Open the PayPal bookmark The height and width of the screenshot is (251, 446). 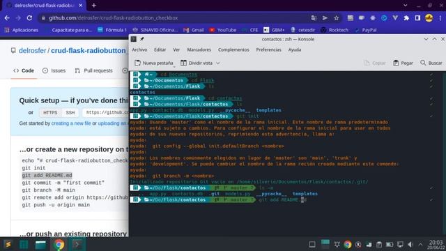(x=366, y=30)
